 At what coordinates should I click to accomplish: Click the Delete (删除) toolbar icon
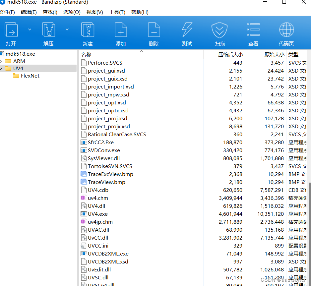154,30
